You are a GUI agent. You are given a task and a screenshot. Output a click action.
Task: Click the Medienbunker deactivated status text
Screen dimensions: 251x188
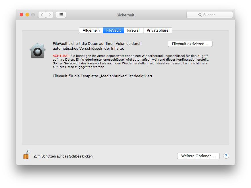(103, 76)
